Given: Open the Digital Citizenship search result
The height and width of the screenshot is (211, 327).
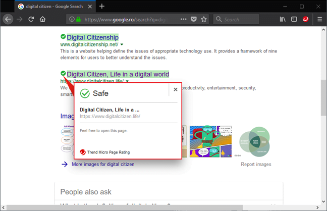Looking at the screenshot, I should click(92, 37).
